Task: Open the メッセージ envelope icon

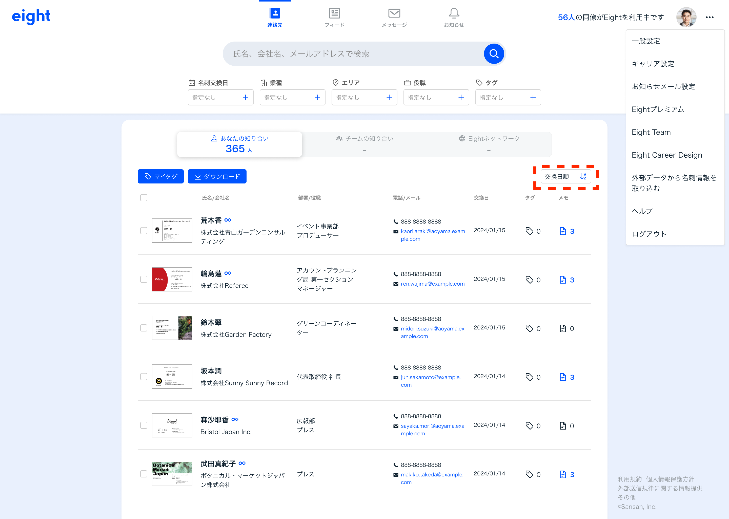Action: [394, 13]
